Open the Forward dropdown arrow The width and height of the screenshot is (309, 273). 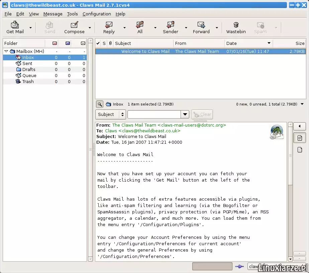[x=217, y=28]
